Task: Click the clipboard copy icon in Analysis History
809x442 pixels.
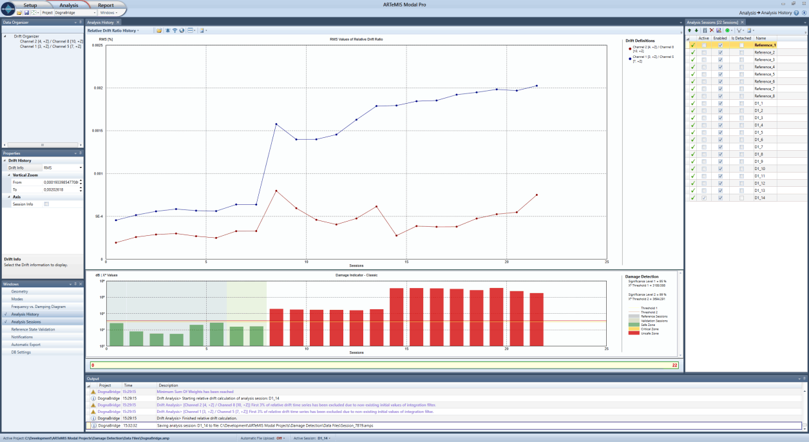Action: coord(202,30)
